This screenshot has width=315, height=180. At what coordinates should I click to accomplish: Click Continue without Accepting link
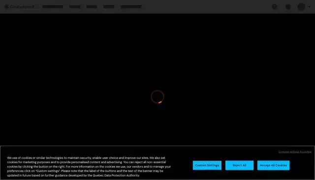[x=295, y=151]
